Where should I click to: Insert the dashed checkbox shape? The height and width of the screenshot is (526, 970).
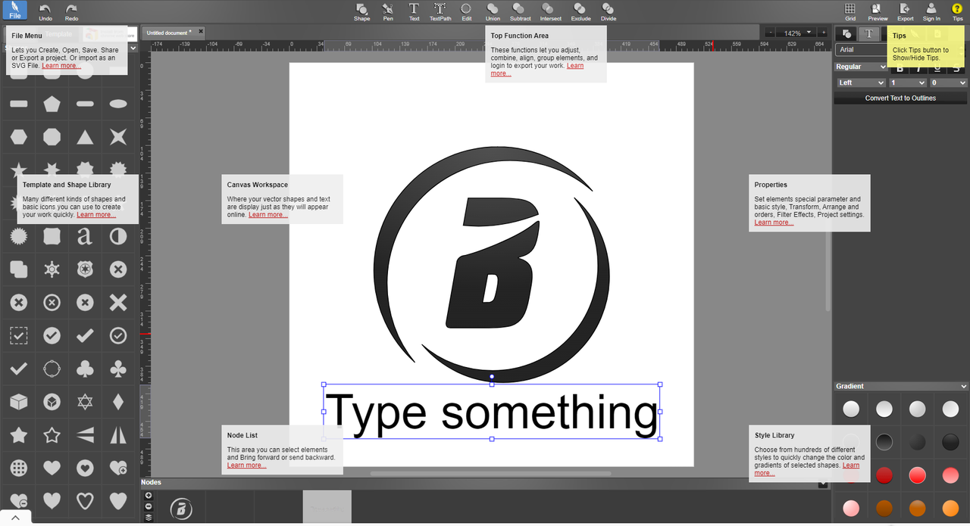18,335
